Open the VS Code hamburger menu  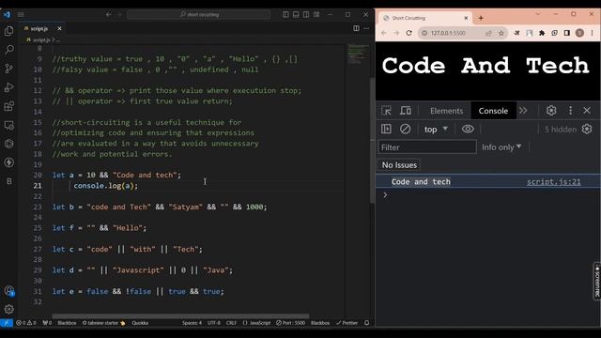coord(21,15)
